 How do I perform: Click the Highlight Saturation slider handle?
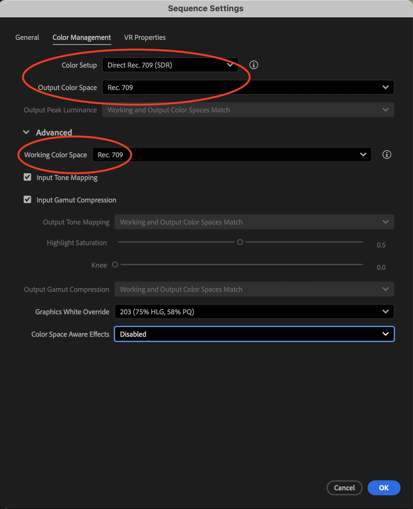240,242
